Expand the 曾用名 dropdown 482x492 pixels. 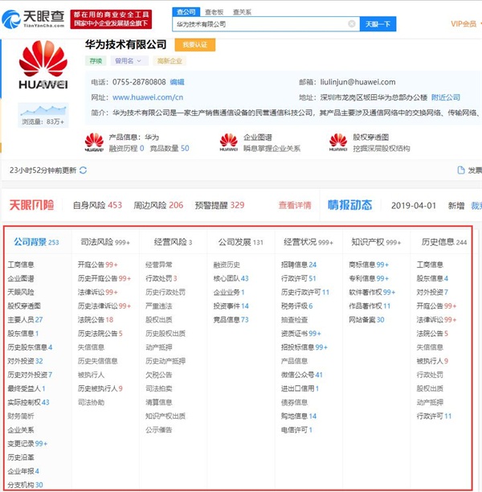coord(129,61)
